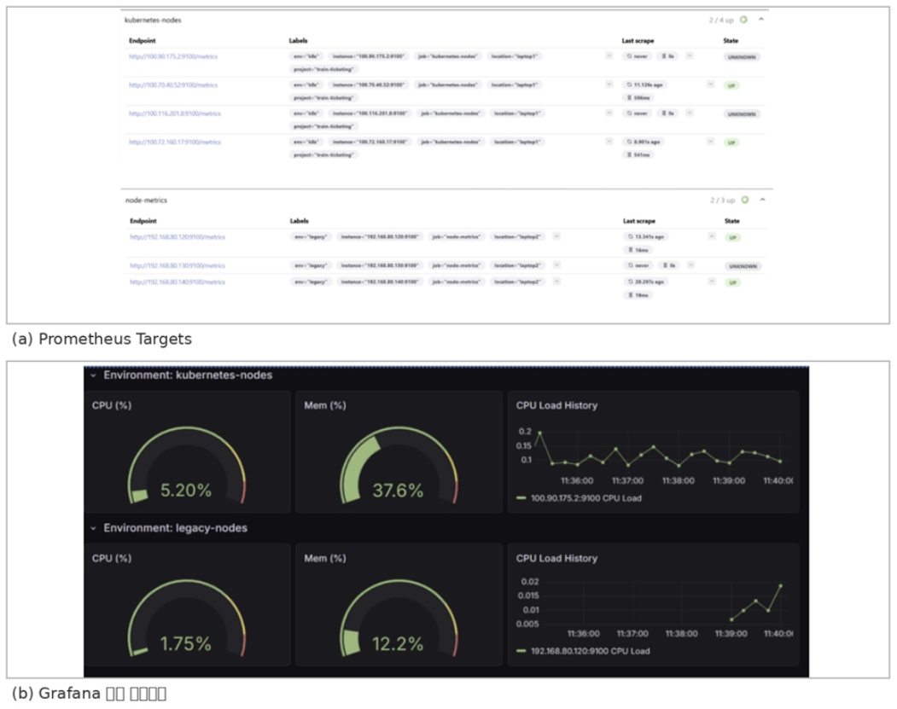Click the kubernetes-nodes green health ring icon
Screen dimensions: 897x709
744,20
